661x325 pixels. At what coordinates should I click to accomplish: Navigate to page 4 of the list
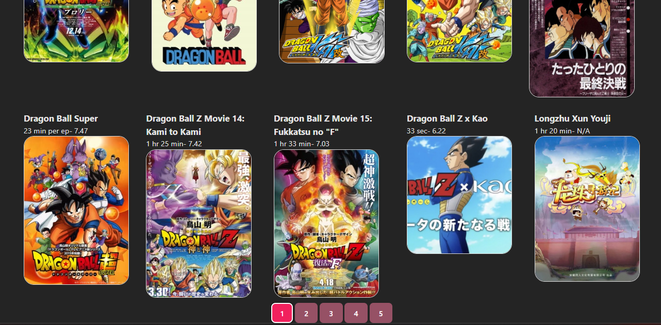[356, 313]
